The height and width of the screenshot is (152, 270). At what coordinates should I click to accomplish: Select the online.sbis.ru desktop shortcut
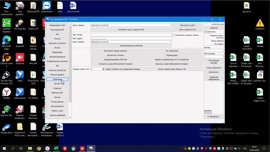tap(20, 93)
